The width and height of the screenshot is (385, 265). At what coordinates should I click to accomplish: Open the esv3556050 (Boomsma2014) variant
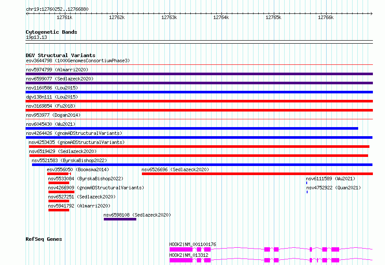(78, 170)
